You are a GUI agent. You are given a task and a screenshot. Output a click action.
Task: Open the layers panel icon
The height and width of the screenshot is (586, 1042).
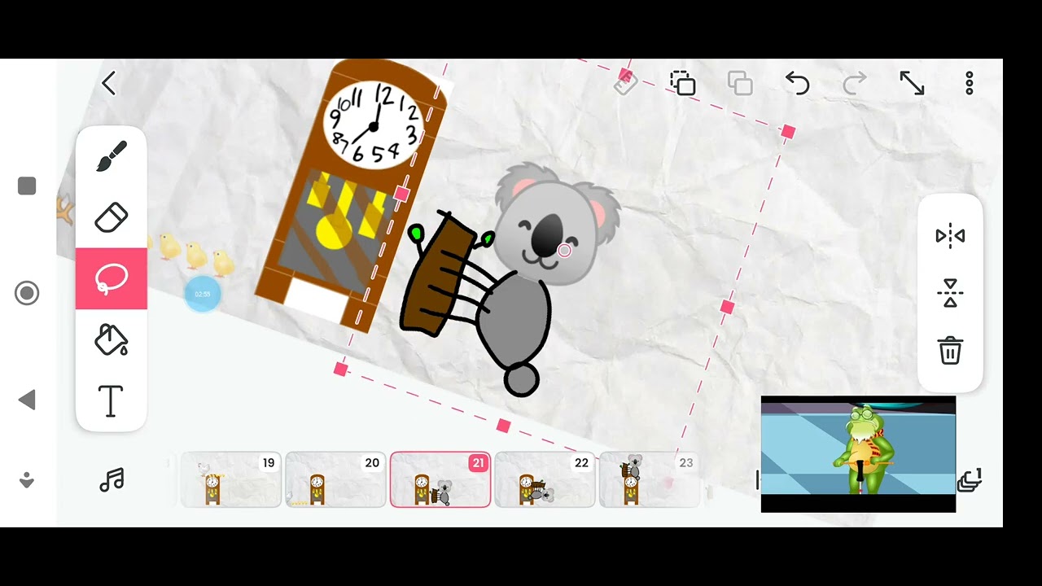(970, 480)
